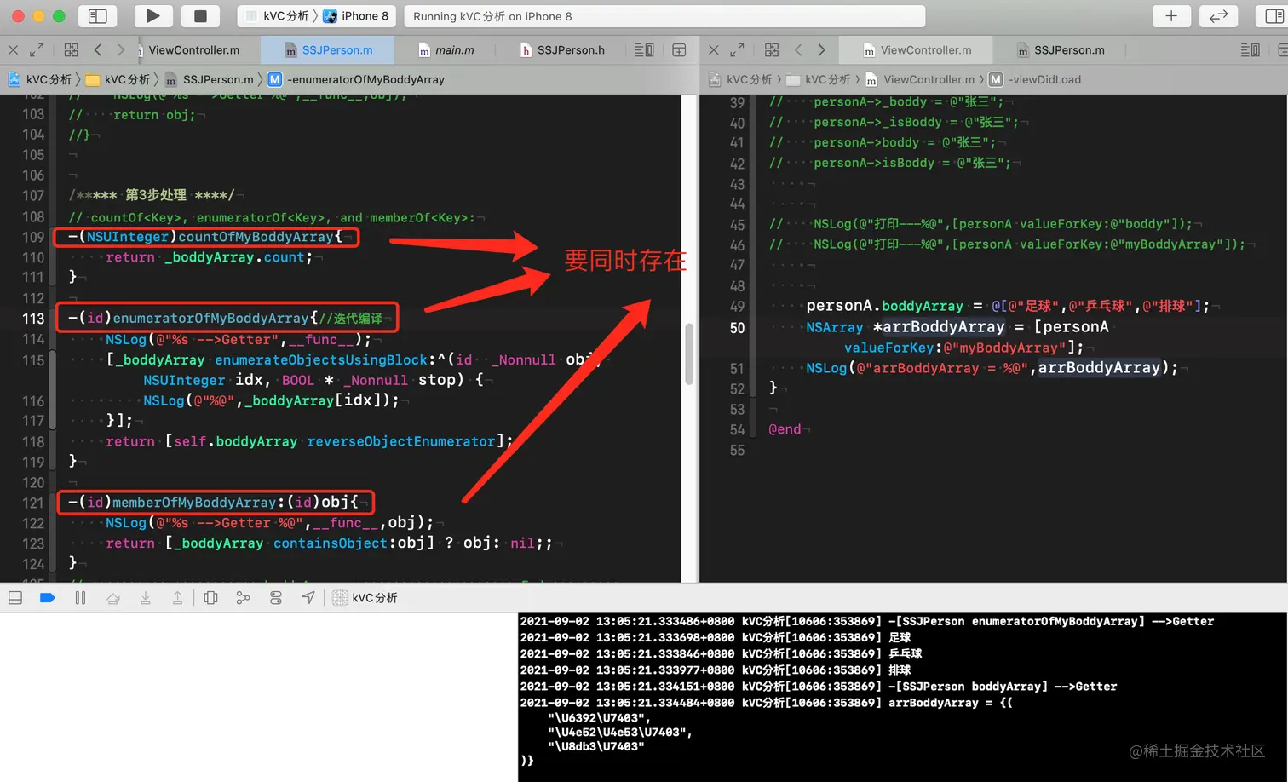Choose the iPhone 8 run destination
Image resolution: width=1288 pixels, height=782 pixels.
point(356,16)
